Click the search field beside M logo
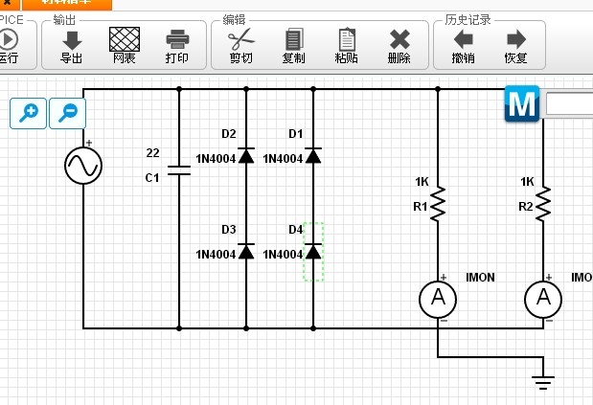The image size is (593, 405). (x=570, y=104)
